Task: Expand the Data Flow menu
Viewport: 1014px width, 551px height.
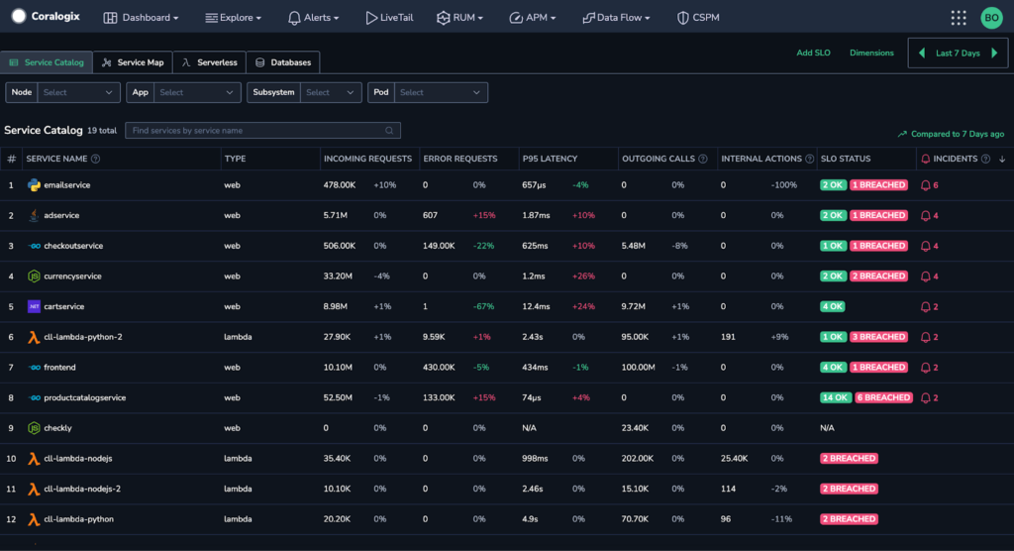Action: [616, 18]
